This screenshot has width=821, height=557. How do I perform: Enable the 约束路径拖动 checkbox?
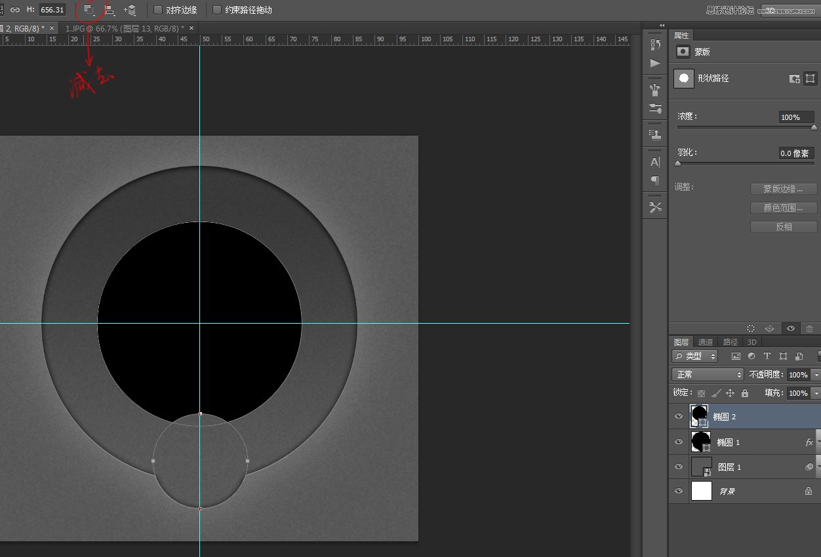pyautogui.click(x=217, y=10)
